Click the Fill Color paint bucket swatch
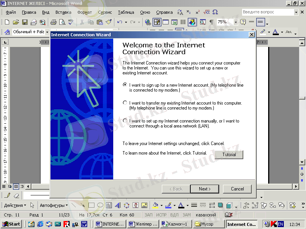The image size is (306, 229). click(x=155, y=205)
